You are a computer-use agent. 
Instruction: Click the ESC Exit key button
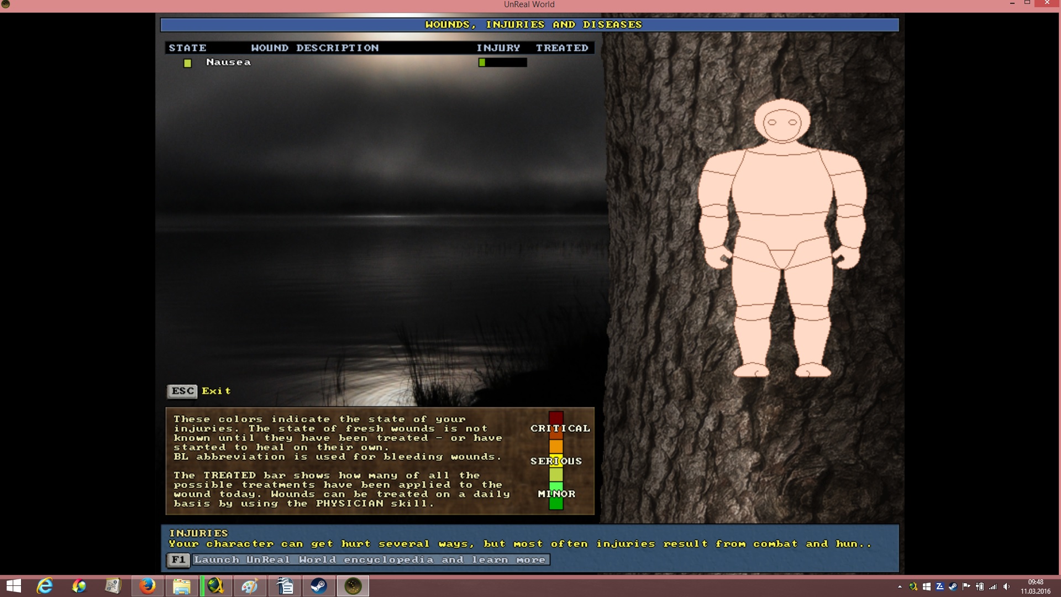(182, 391)
